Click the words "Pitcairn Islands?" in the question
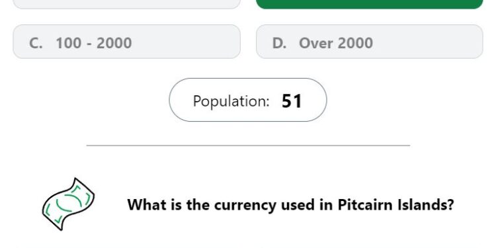Image resolution: width=496 pixels, height=248 pixels. tap(395, 205)
